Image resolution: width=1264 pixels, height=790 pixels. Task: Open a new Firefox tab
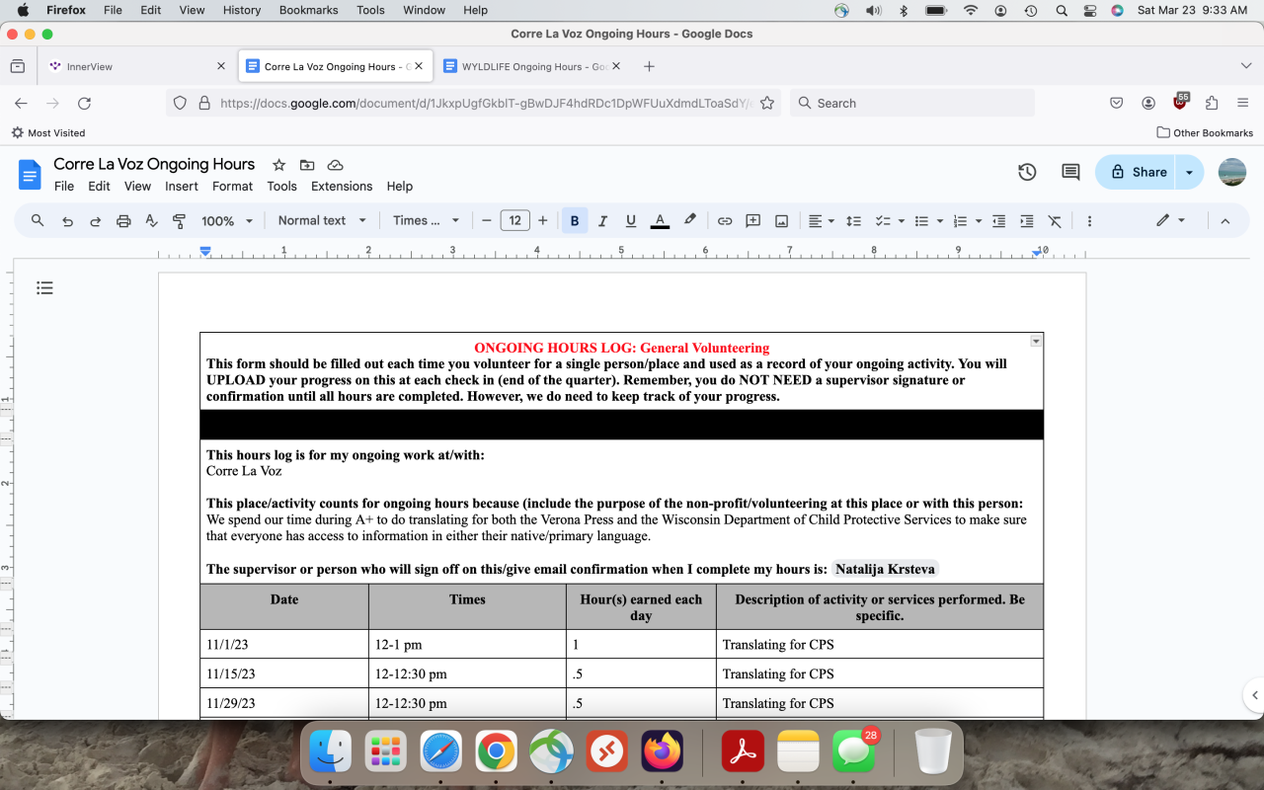coord(649,66)
